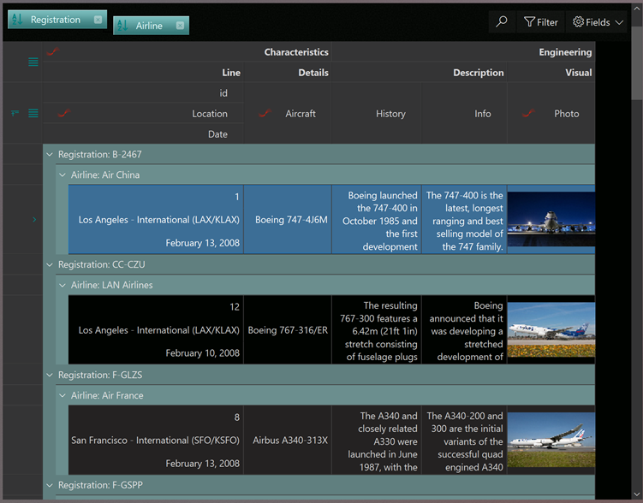643x503 pixels.
Task: Collapse the Airline: Air China group
Action: 63,175
